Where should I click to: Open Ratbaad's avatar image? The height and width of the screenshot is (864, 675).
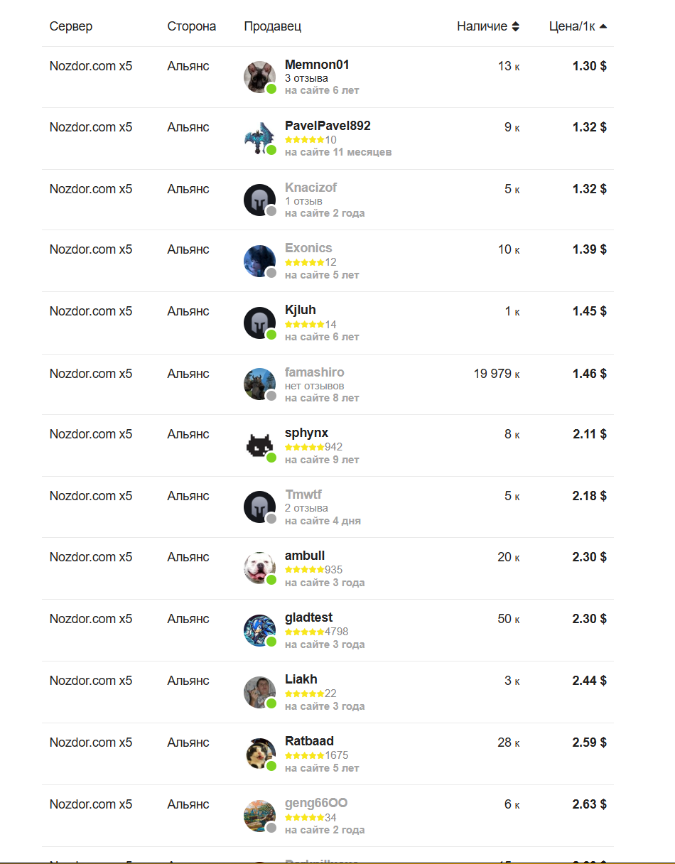(x=259, y=754)
